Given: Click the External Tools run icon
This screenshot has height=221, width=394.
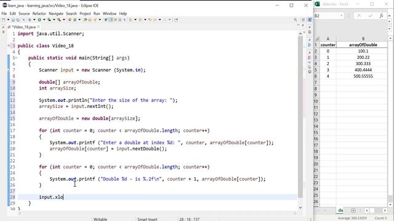Looking at the screenshot, I should 59,20.
